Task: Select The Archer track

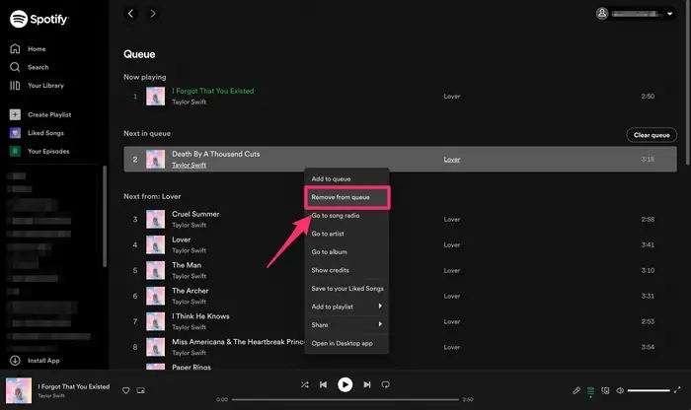Action: pos(400,296)
